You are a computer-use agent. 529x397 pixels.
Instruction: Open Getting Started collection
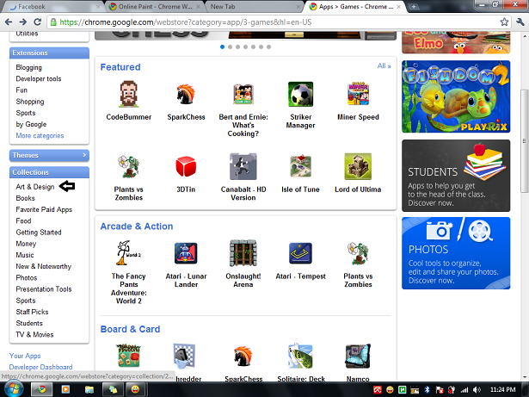(x=39, y=233)
